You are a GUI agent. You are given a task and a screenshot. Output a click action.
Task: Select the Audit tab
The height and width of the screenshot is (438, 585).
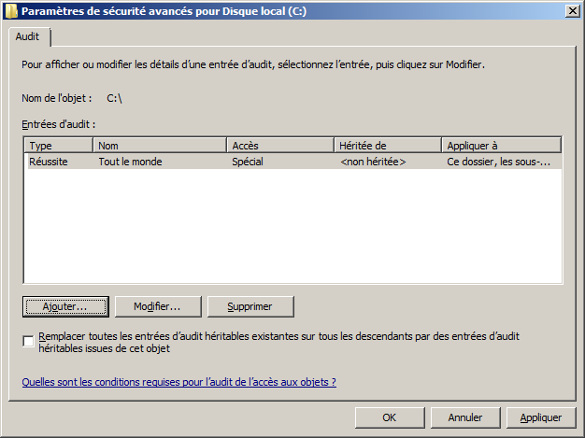(27, 36)
